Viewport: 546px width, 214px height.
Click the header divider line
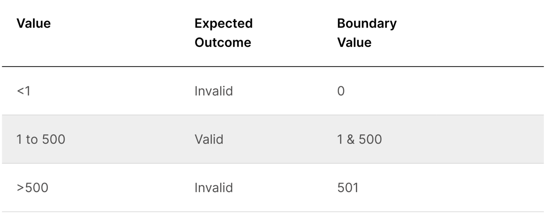click(x=273, y=66)
